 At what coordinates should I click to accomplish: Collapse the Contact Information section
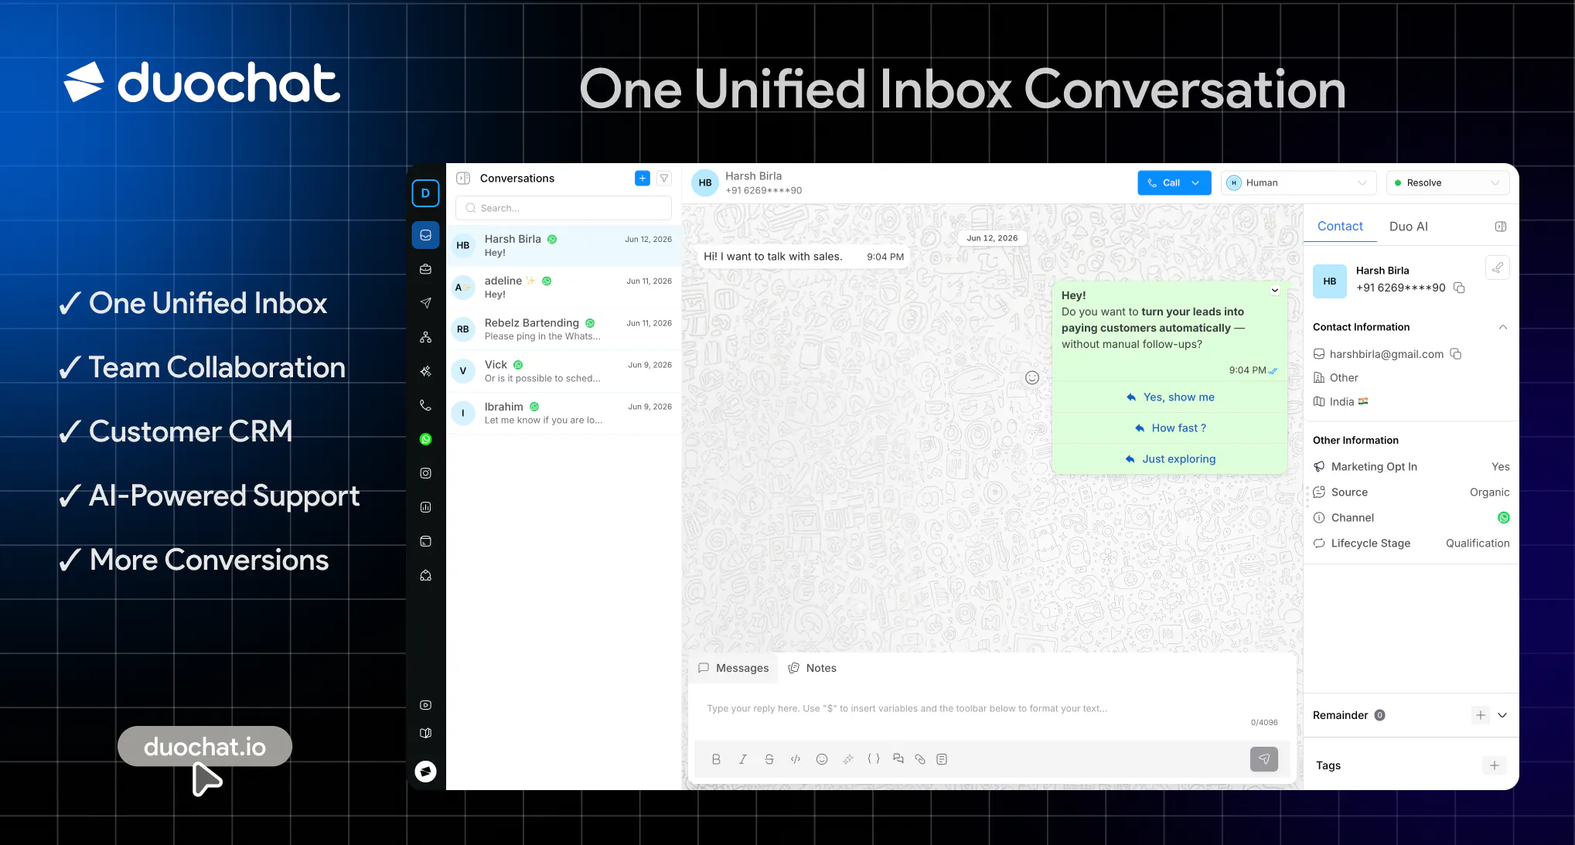(1502, 327)
